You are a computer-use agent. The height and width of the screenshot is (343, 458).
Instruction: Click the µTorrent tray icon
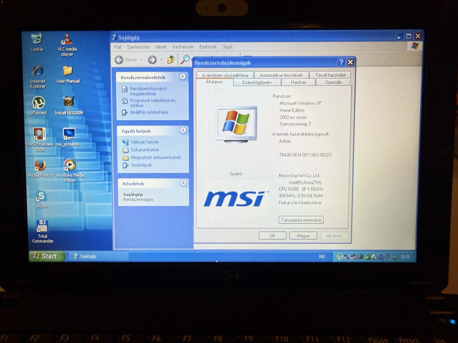[x=339, y=257]
